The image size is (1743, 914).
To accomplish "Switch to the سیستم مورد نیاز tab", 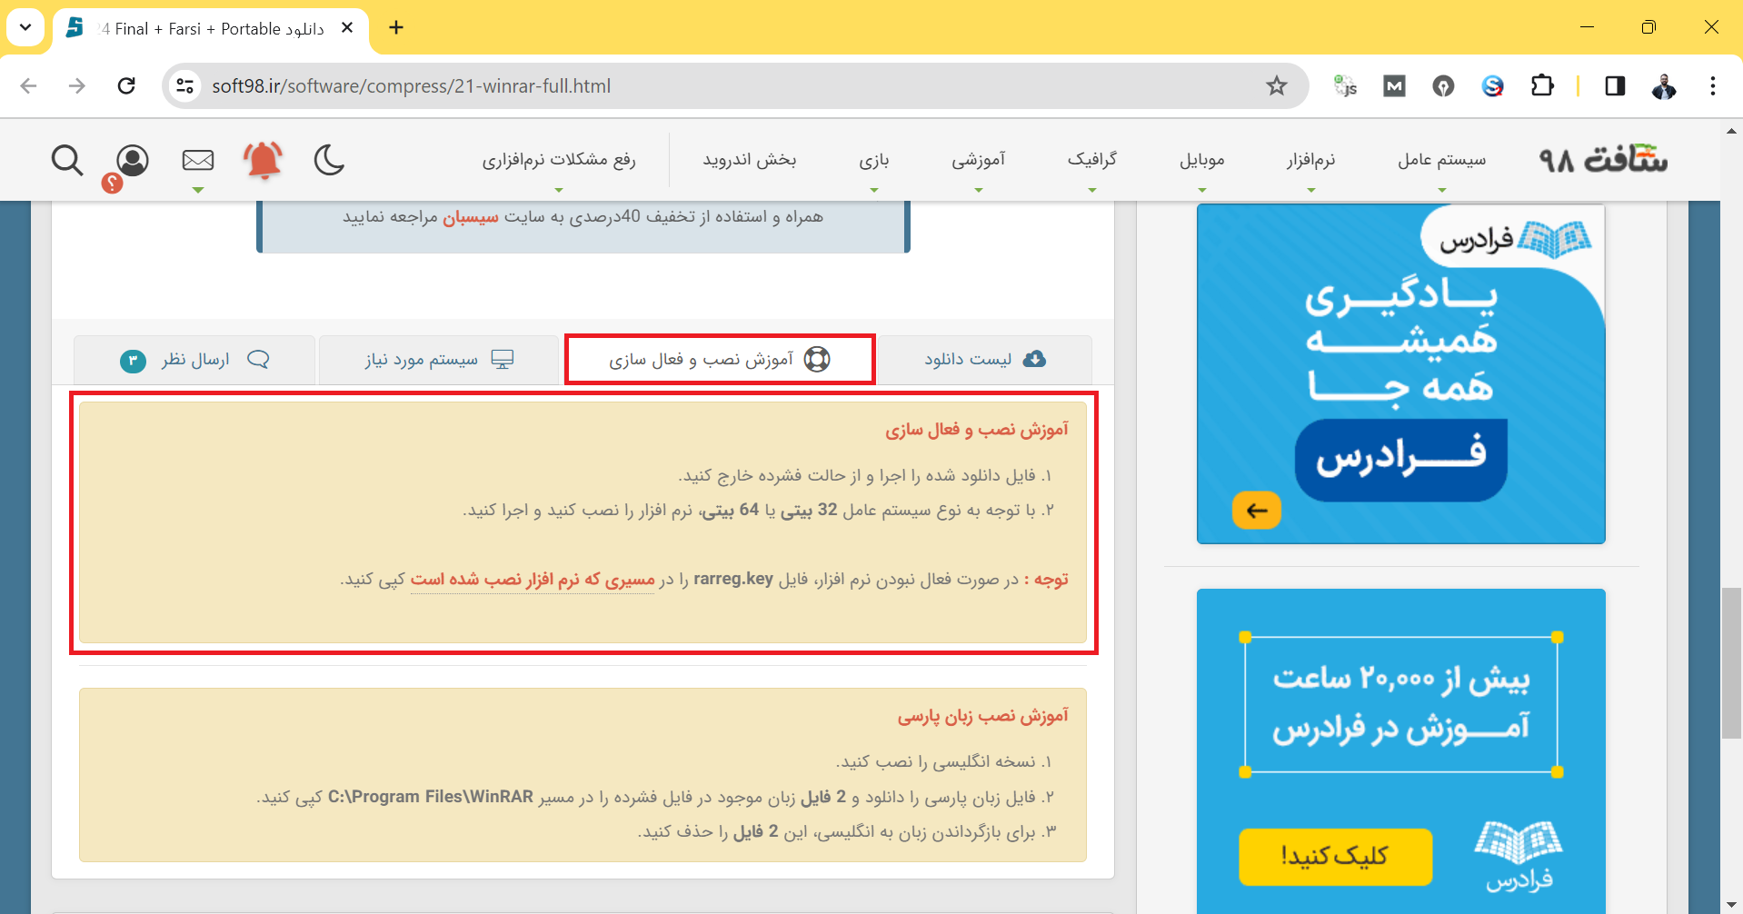I will (439, 360).
